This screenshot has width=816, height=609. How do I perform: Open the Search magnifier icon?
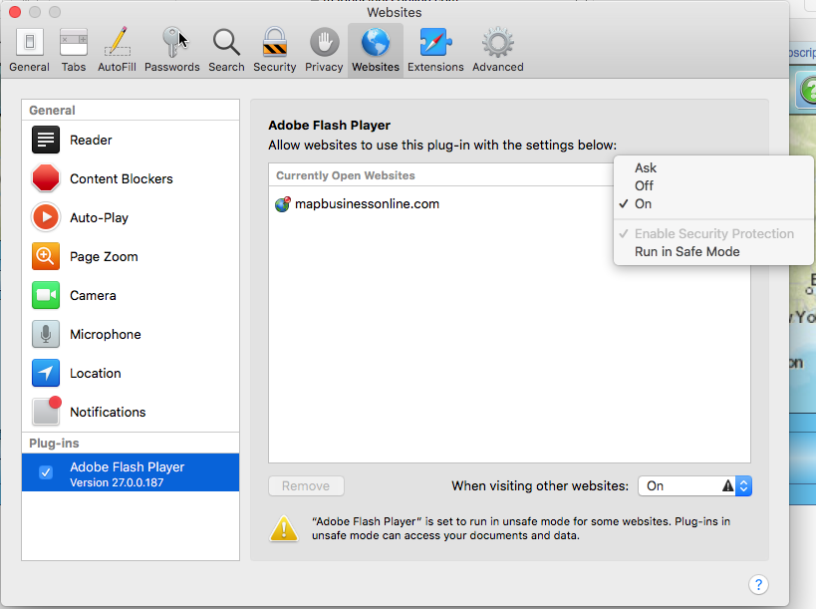click(x=226, y=42)
